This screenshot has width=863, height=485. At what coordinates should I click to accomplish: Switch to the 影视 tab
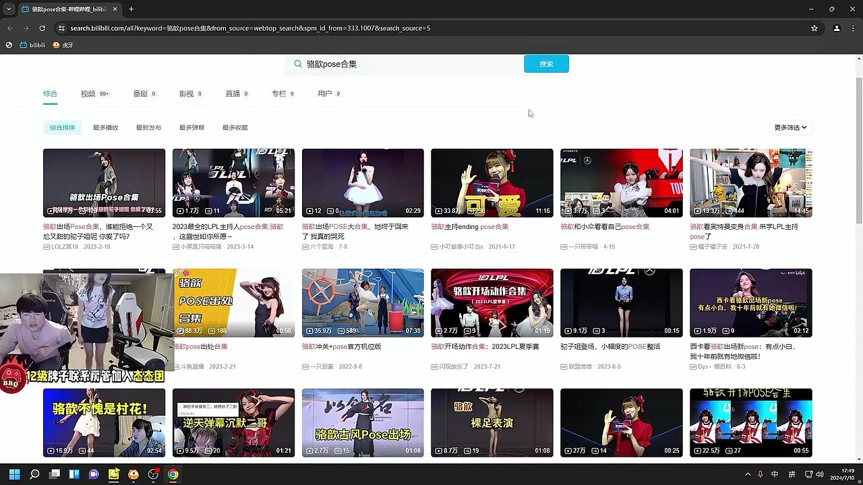click(x=191, y=94)
